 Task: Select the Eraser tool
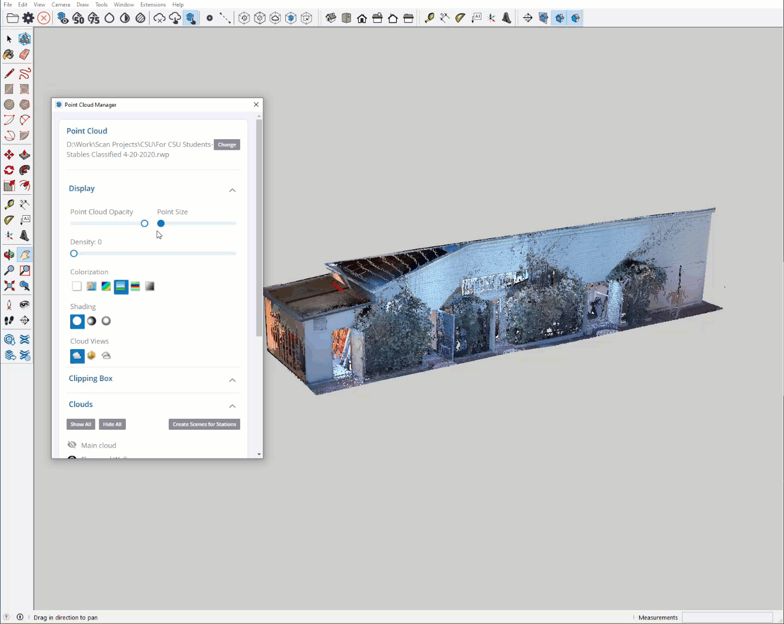click(24, 54)
